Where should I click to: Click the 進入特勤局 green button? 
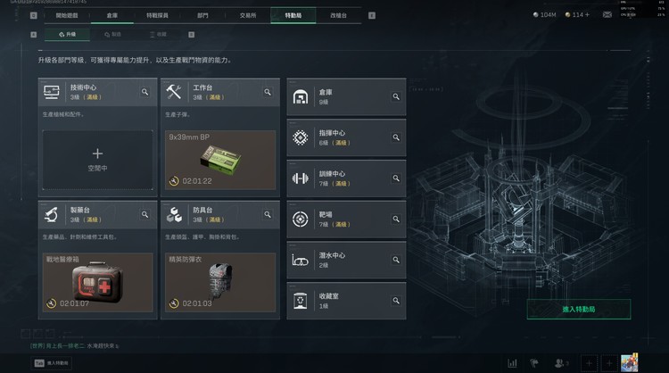point(579,309)
